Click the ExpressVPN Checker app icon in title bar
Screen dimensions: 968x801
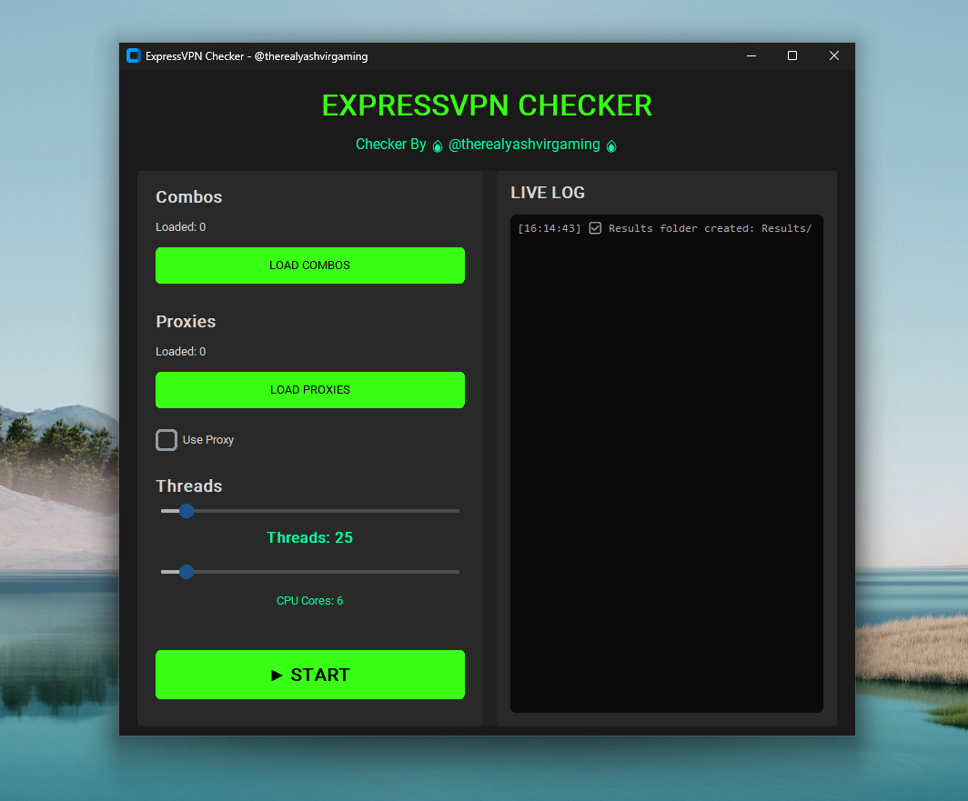tap(134, 55)
